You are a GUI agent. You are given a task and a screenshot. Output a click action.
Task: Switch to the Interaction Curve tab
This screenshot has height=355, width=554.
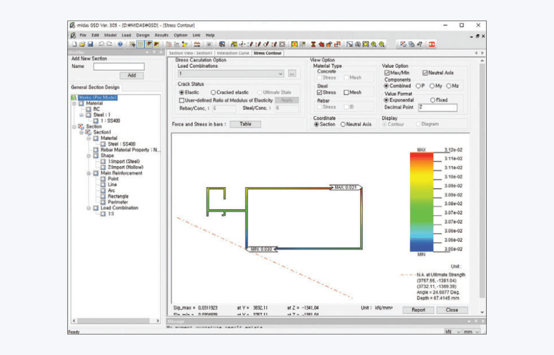pyautogui.click(x=233, y=53)
